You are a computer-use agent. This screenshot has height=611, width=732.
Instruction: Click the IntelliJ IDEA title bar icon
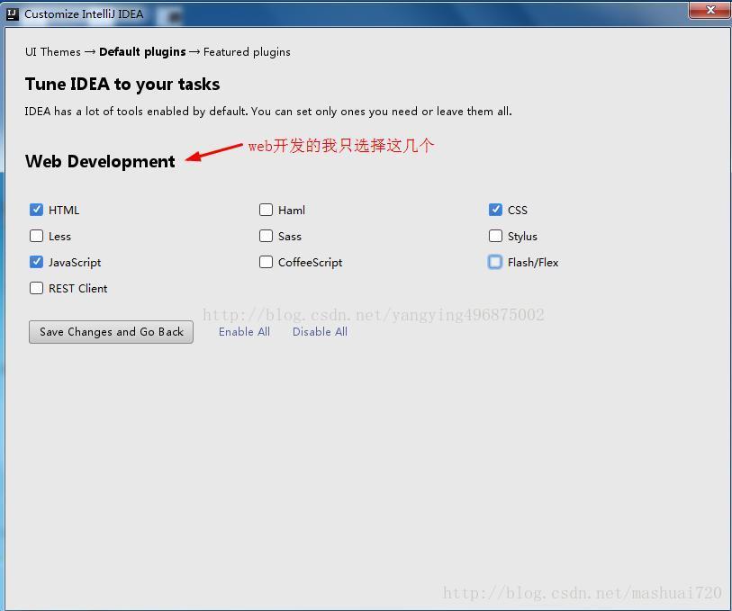pos(11,11)
